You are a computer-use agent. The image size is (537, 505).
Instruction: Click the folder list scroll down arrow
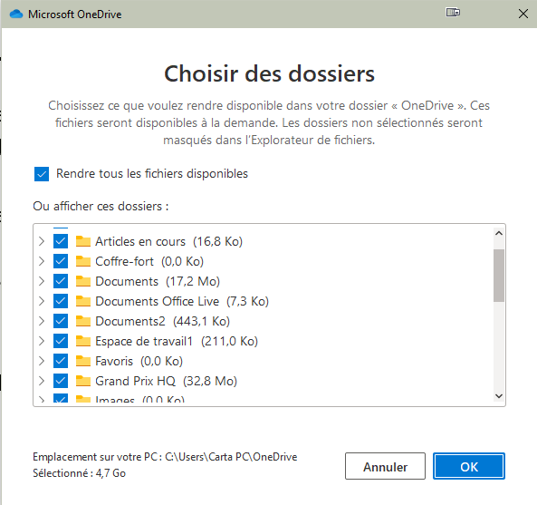[499, 396]
